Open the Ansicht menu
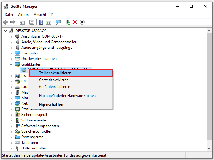Image resolution: width=214 pixels, height=160 pixels. click(40, 15)
